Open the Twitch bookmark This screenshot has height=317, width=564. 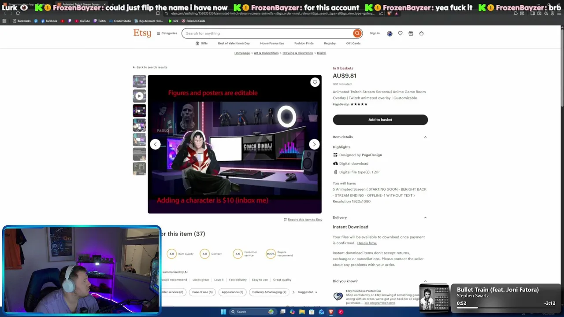(x=99, y=21)
